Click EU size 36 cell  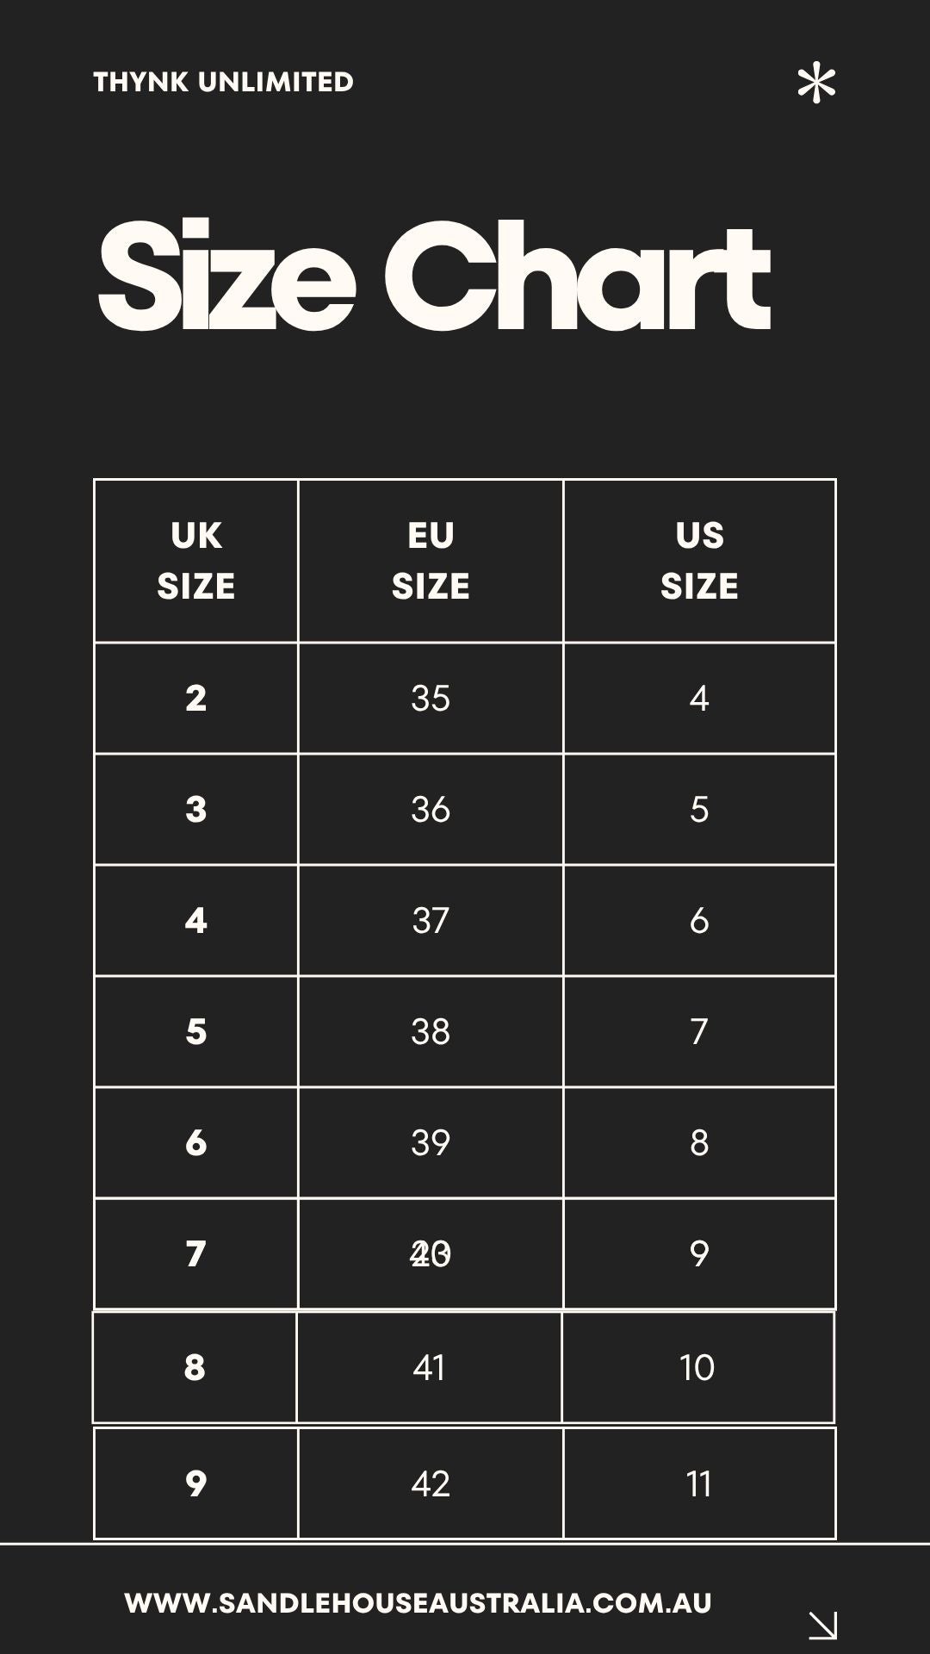tap(431, 809)
